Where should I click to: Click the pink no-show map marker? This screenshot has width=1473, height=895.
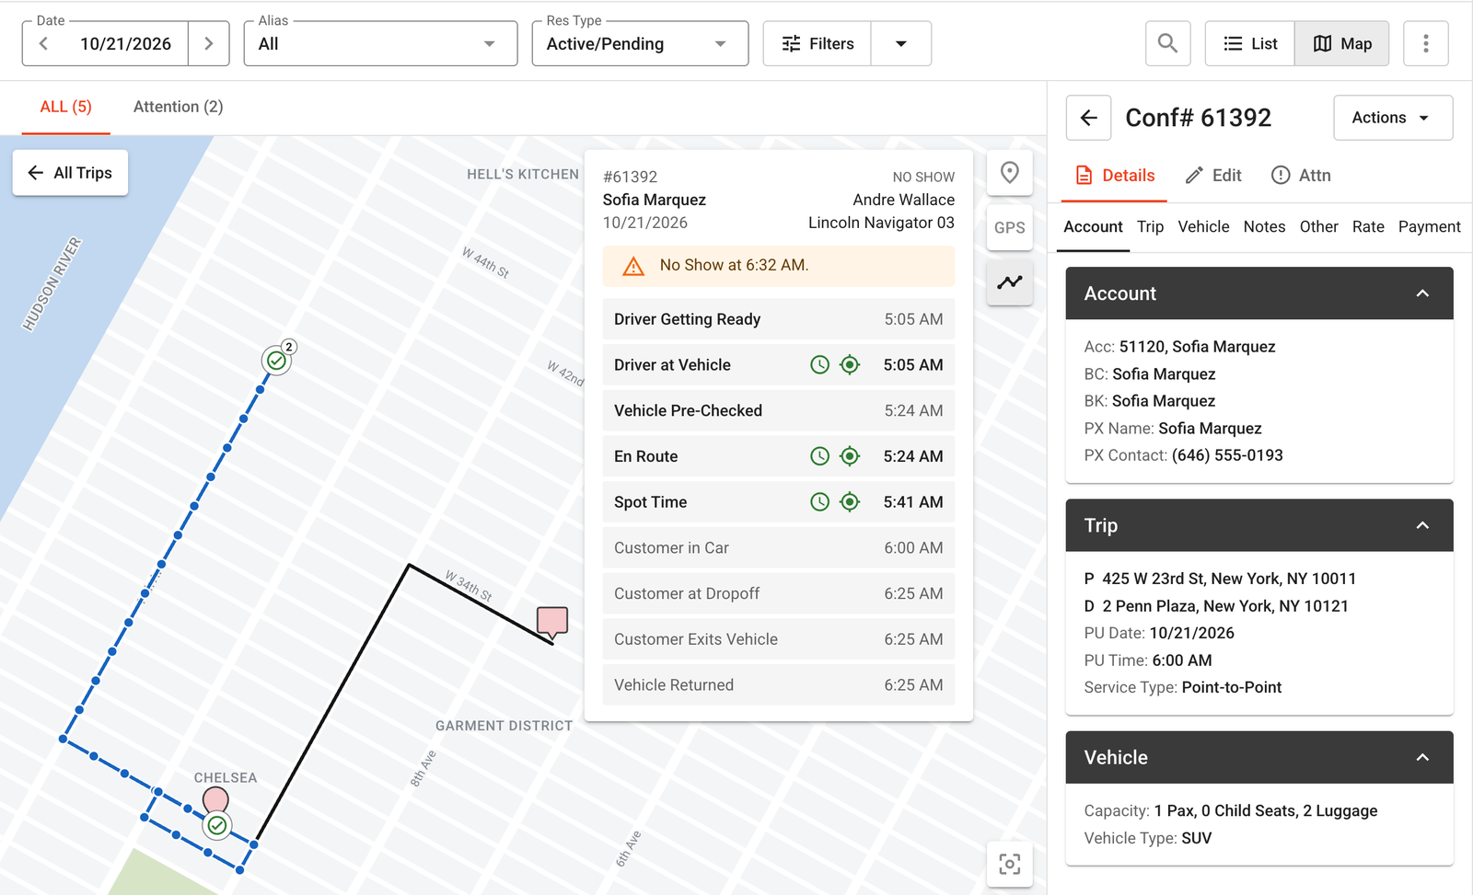coord(552,623)
